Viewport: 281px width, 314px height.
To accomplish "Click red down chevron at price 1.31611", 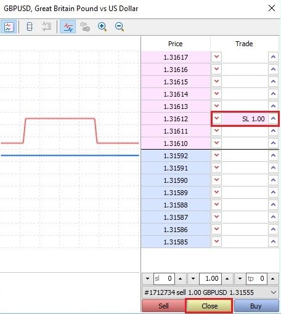I will click(x=216, y=131).
